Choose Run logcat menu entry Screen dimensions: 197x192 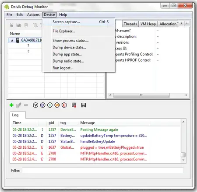[x=78, y=68]
